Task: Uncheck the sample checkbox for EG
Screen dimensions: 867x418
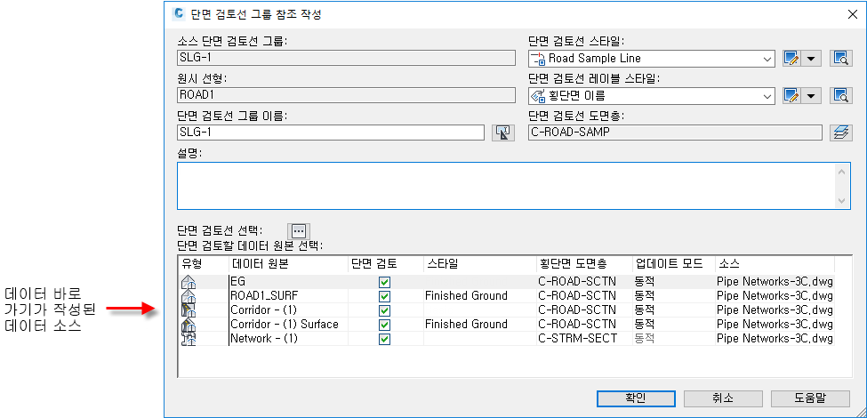Action: pyautogui.click(x=384, y=282)
